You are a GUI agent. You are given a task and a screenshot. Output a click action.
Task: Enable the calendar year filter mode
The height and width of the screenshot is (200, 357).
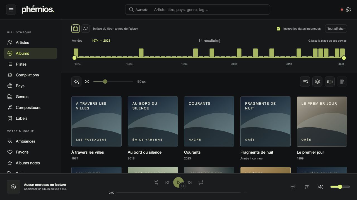pyautogui.click(x=76, y=29)
